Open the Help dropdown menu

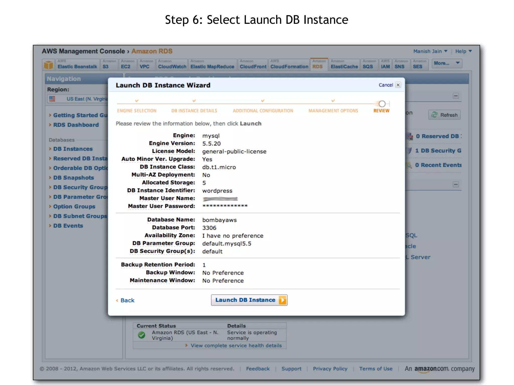pyautogui.click(x=464, y=51)
